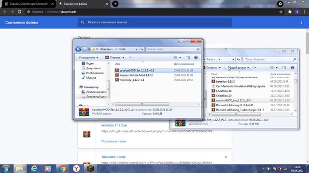The height and width of the screenshot is (173, 309).
Task: Click Открыть in the Загрузки window toolbar
Action: pyautogui.click(x=211, y=68)
